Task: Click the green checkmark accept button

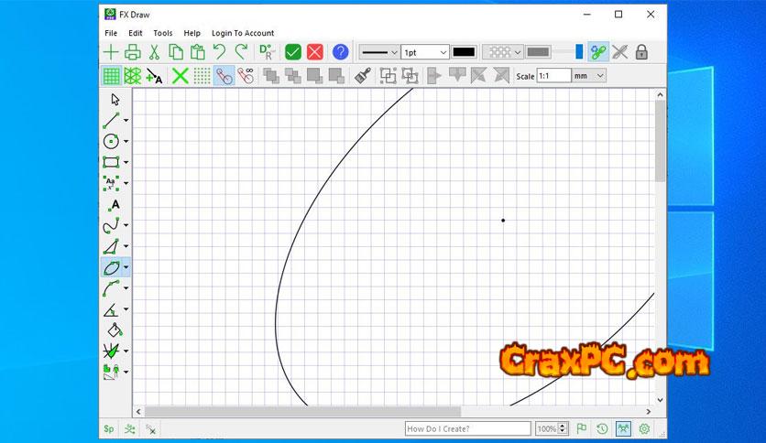Action: 293,52
